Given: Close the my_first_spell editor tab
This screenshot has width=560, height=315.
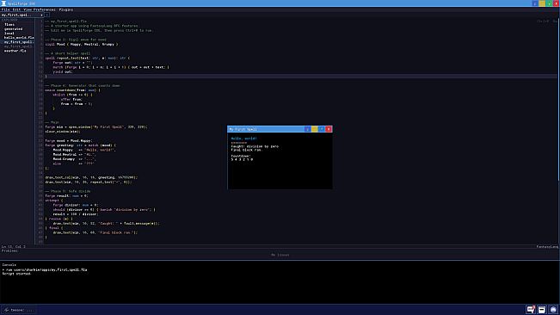Looking at the screenshot, I should point(41,15).
